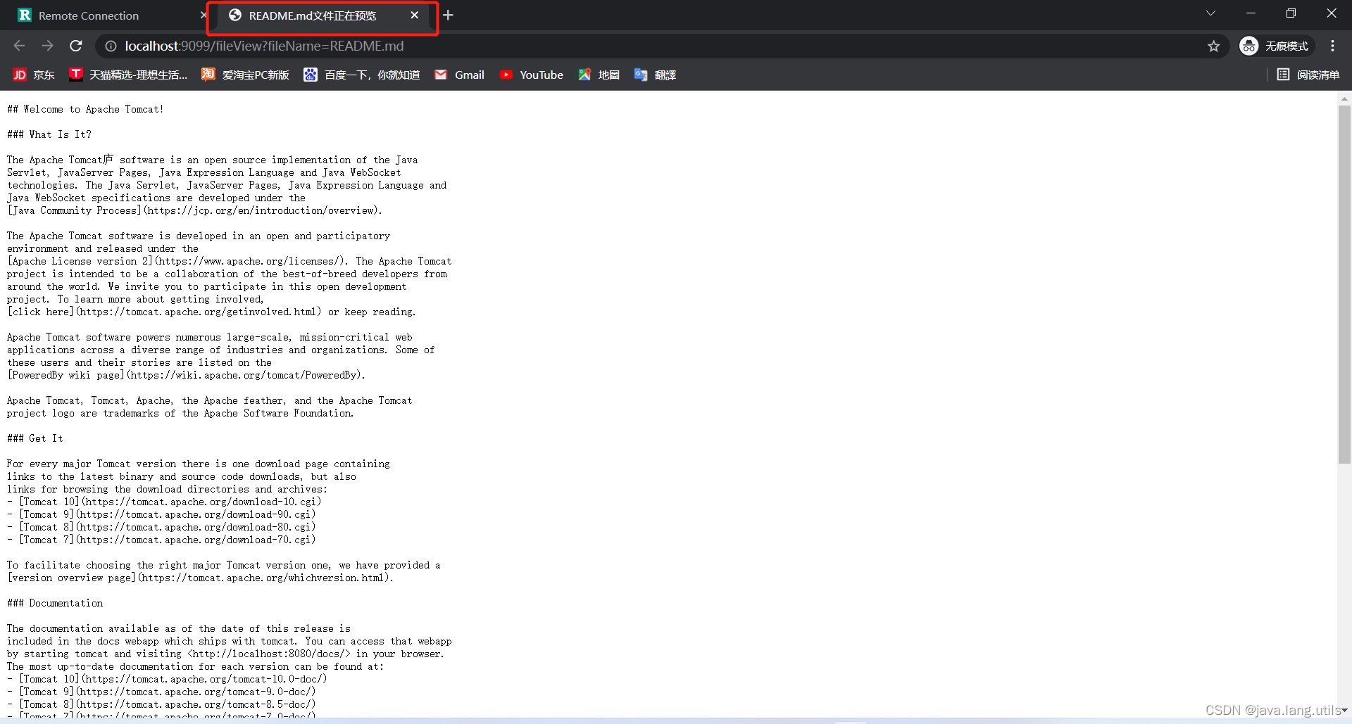Image resolution: width=1352 pixels, height=724 pixels.
Task: Click the vertical scrollbar thumb
Action: [x=1344, y=284]
